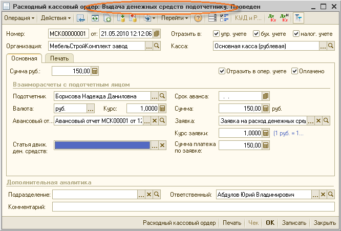Open Подотчетник record with magnifier icon

pos(162,96)
